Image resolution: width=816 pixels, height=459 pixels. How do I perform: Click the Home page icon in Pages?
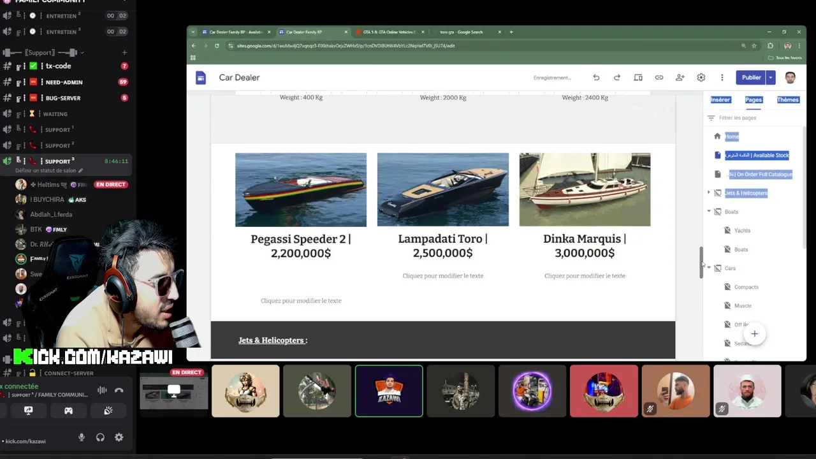point(717,136)
